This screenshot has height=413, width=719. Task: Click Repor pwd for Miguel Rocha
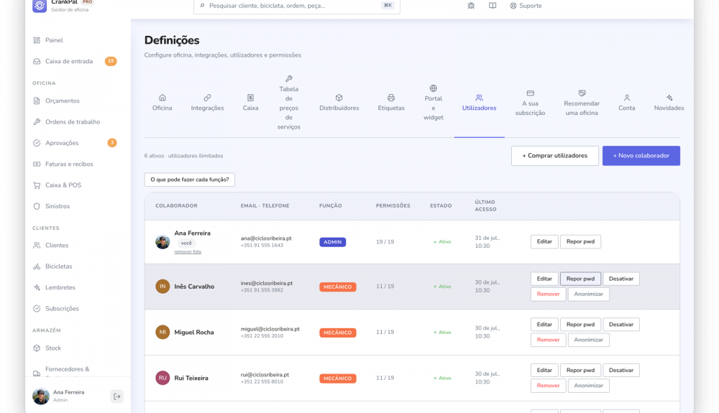tap(580, 325)
